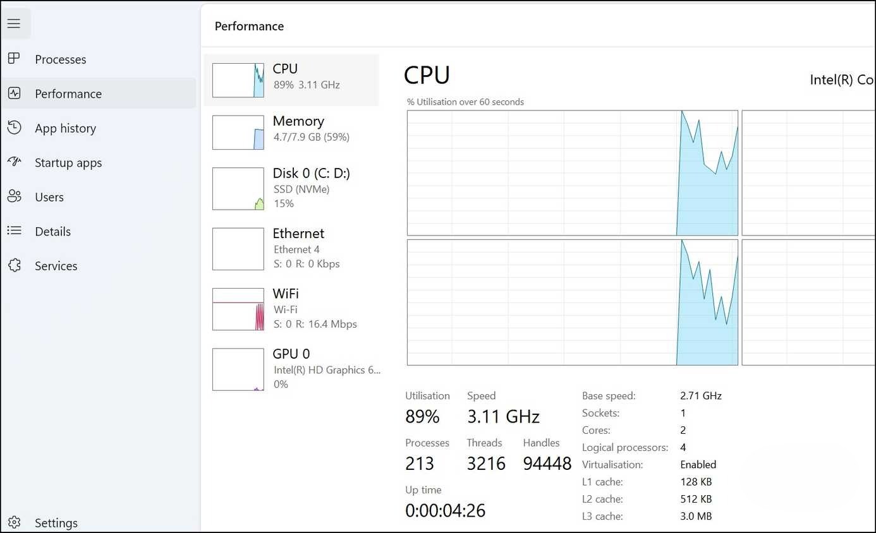Select the CPU performance graph thumbnail

pos(238,80)
